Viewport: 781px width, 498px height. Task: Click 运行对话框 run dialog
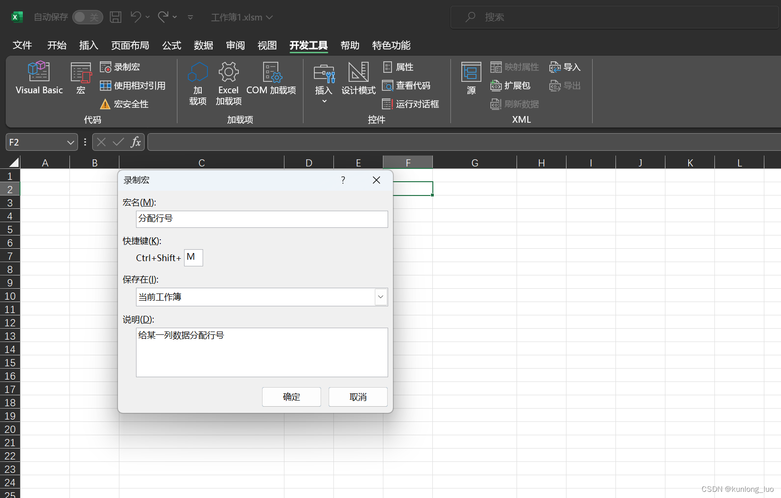[x=410, y=104]
